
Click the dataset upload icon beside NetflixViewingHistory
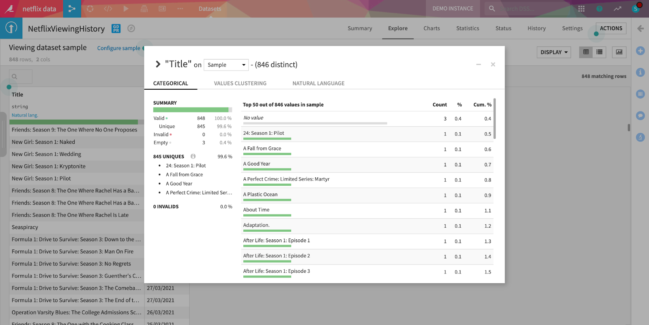11,28
